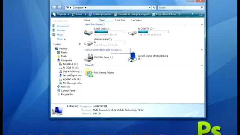Image resolution: width=240 pixels, height=135 pixels.
Task: Collapse the Other group arrow
Action: (x=202, y=65)
